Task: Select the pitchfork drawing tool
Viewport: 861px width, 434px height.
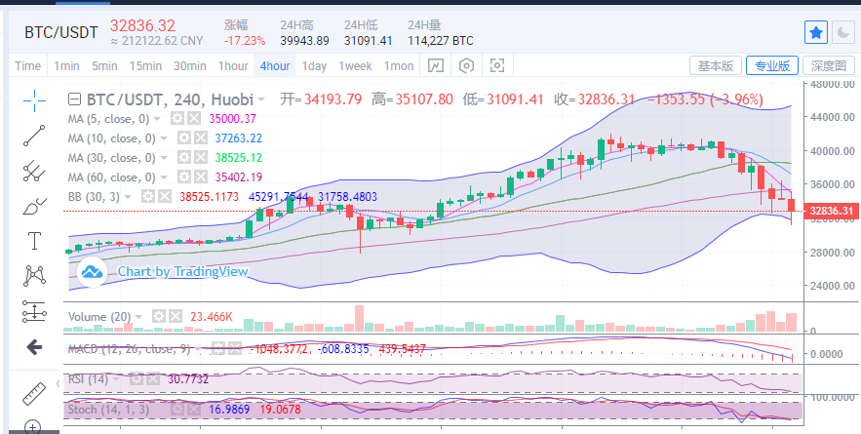Action: coord(34,172)
